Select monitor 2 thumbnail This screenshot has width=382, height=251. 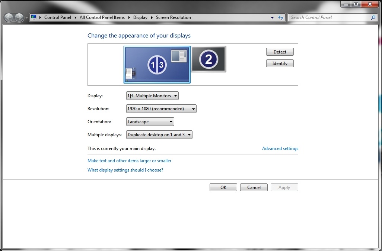(x=208, y=59)
